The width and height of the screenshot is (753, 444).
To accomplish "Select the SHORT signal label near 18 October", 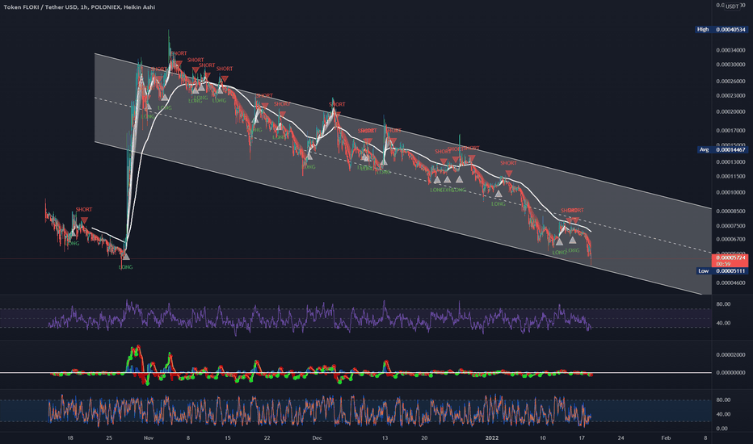I will 83,210.
